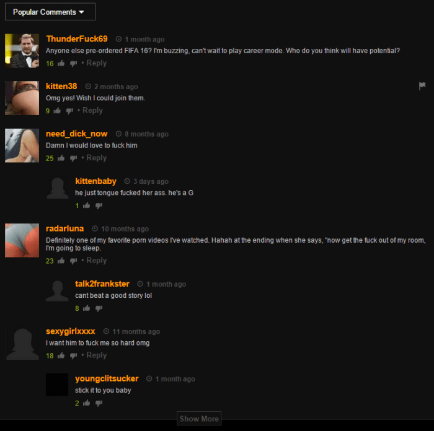Flag kitten38's comment
This screenshot has height=431, width=434.
[422, 86]
